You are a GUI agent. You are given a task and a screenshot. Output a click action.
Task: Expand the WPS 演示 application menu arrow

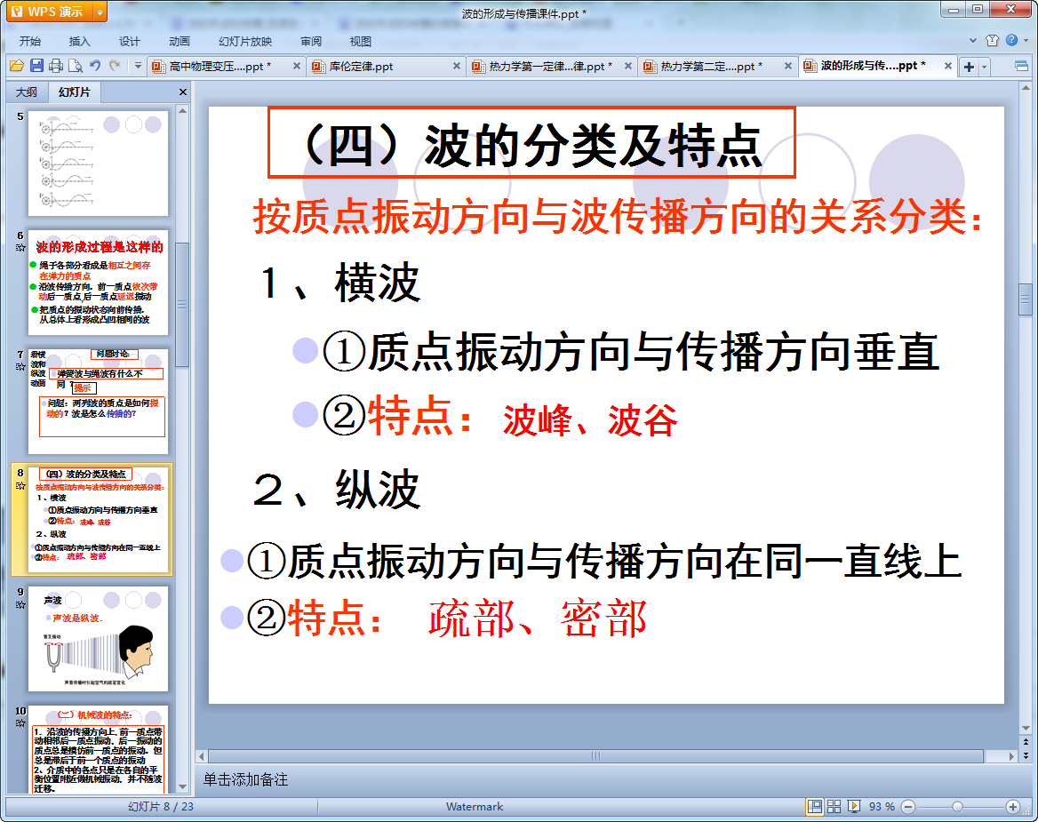100,12
